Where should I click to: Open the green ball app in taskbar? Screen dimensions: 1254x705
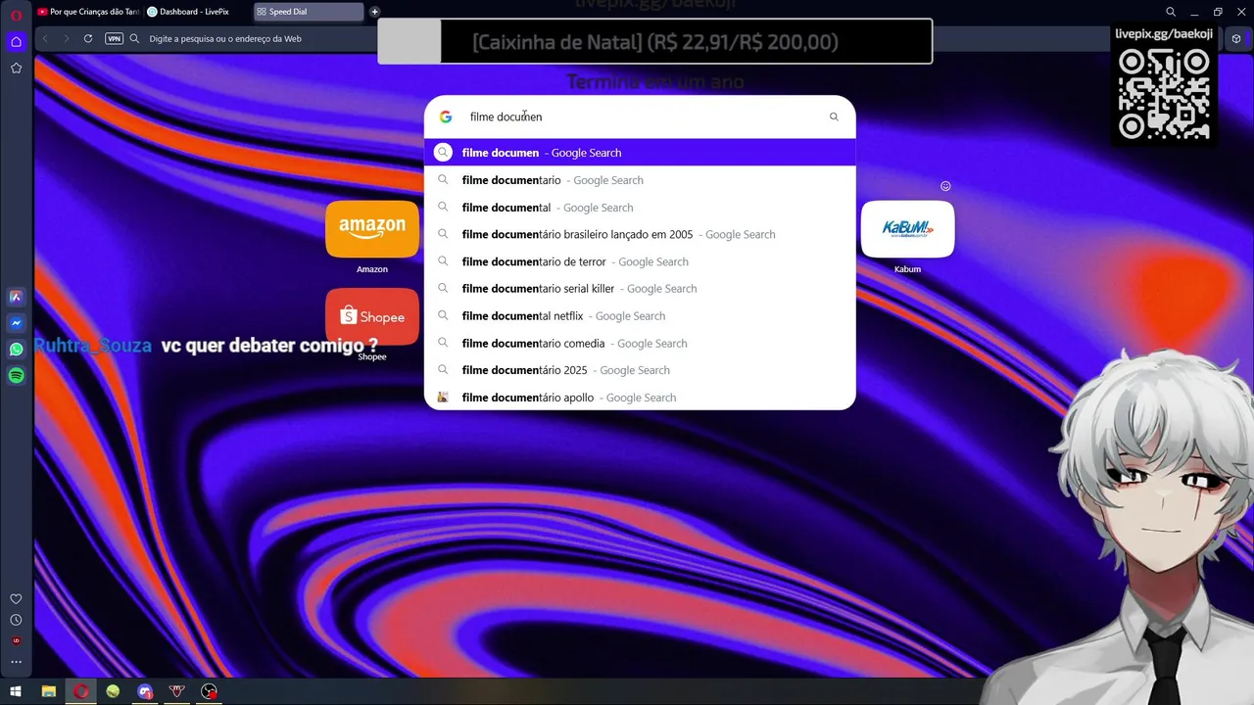[114, 691]
